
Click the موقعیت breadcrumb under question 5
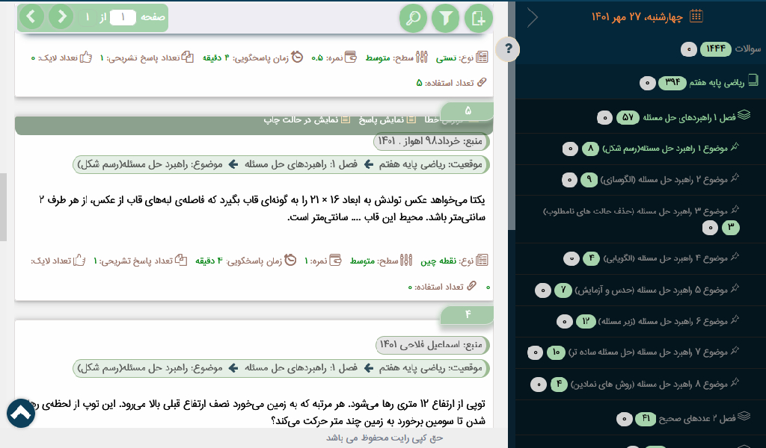281,165
